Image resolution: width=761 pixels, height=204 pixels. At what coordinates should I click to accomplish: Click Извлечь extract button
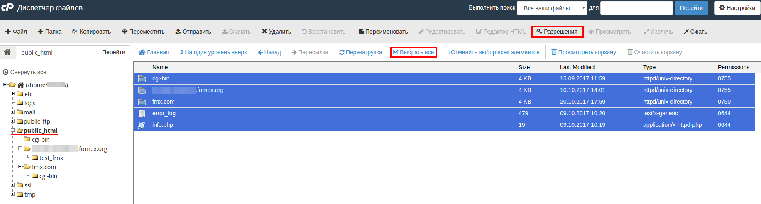[658, 32]
